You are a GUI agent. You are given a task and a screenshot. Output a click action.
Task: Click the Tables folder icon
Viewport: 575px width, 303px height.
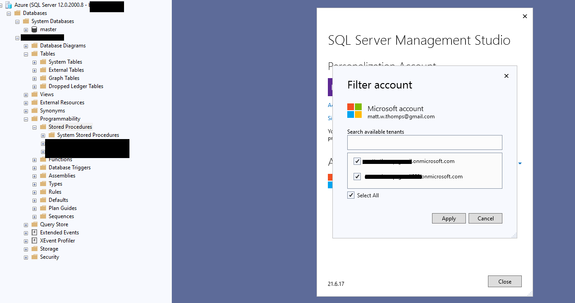point(34,54)
